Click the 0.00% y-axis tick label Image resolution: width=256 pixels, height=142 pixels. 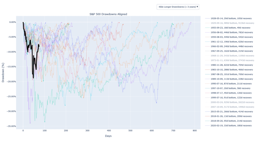pyautogui.click(x=12, y=22)
